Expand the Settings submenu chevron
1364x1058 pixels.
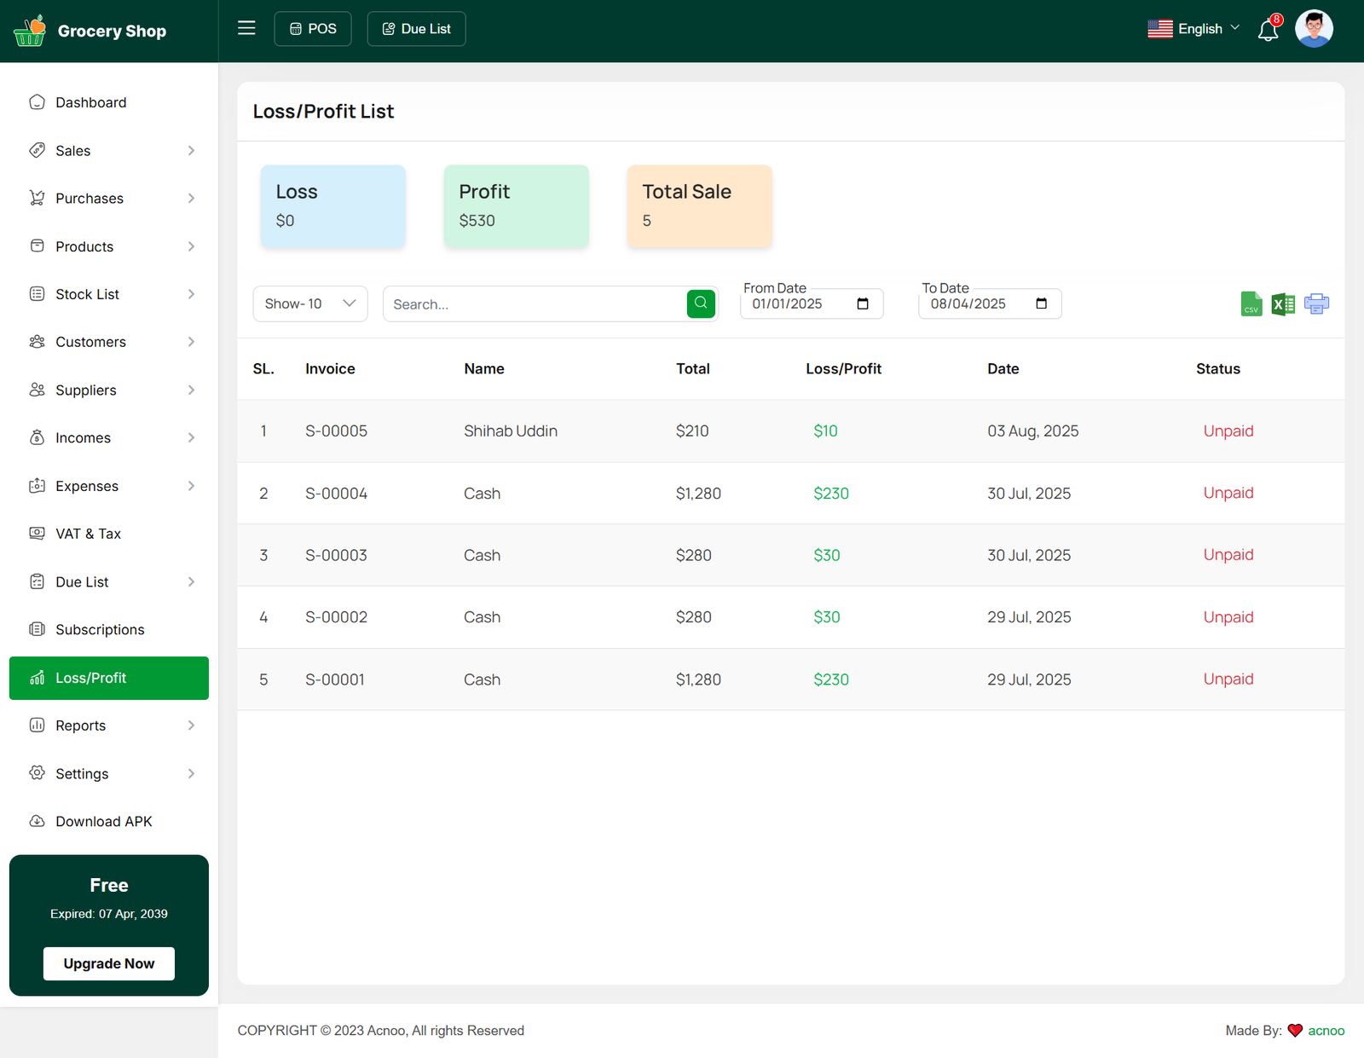tap(191, 773)
